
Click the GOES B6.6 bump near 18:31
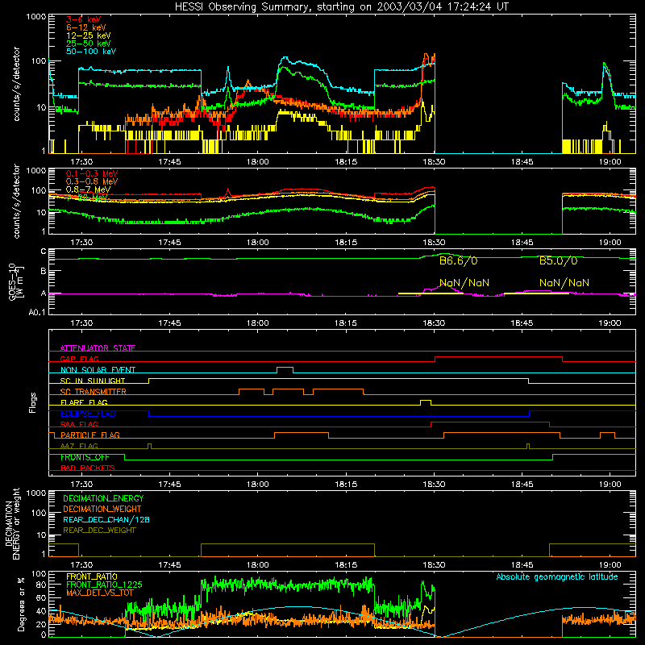click(x=445, y=255)
